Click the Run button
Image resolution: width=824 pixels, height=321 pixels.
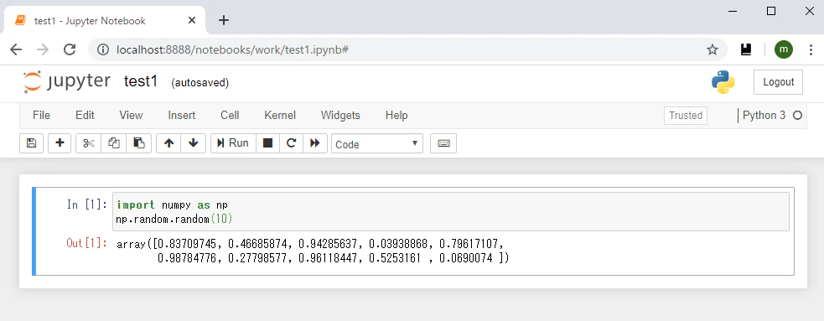(x=233, y=143)
